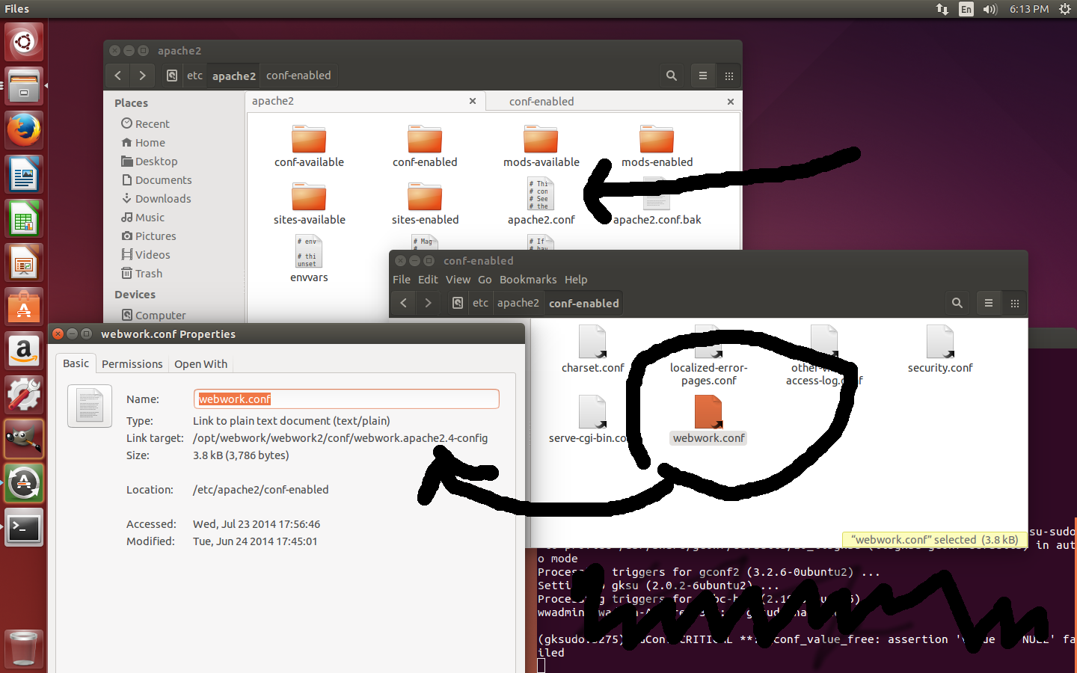Open the Go menu

pyautogui.click(x=485, y=280)
